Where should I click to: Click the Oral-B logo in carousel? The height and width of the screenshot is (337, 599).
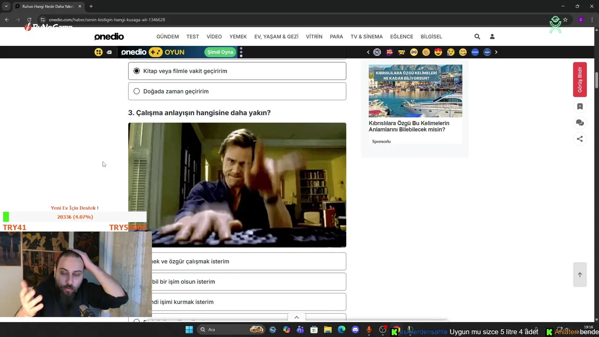pyautogui.click(x=487, y=52)
